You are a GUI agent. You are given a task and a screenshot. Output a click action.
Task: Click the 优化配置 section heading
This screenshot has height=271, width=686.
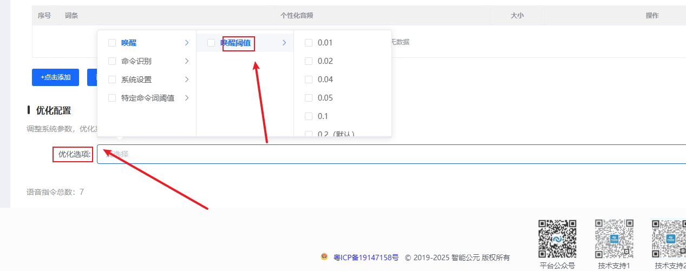tap(53, 110)
